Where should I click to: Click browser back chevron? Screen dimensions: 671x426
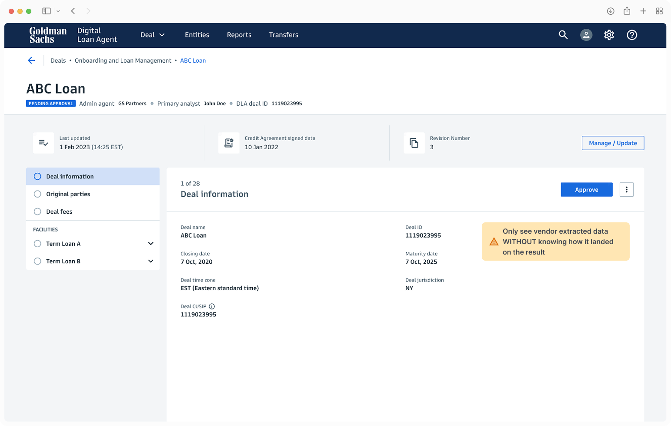click(73, 11)
